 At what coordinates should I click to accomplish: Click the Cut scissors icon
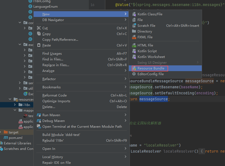[x=39, y=28]
